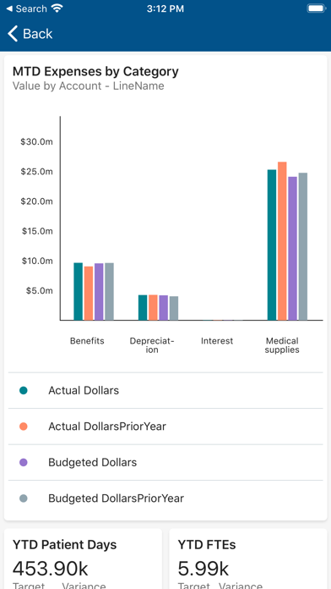
Task: Tap the gray Budgeted DollarsPriorYear legend dot
Action: (24, 498)
